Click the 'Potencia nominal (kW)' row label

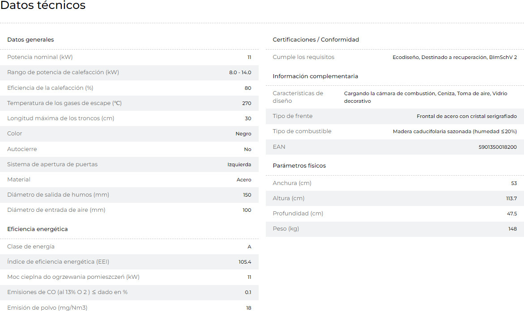pos(40,57)
